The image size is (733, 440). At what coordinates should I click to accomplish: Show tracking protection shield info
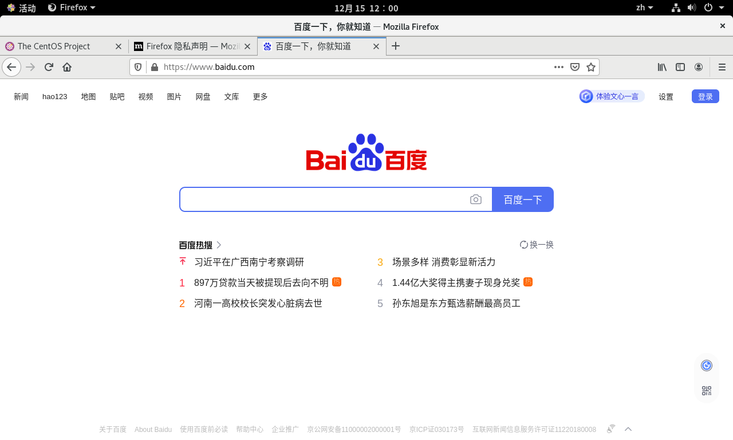[x=138, y=67]
